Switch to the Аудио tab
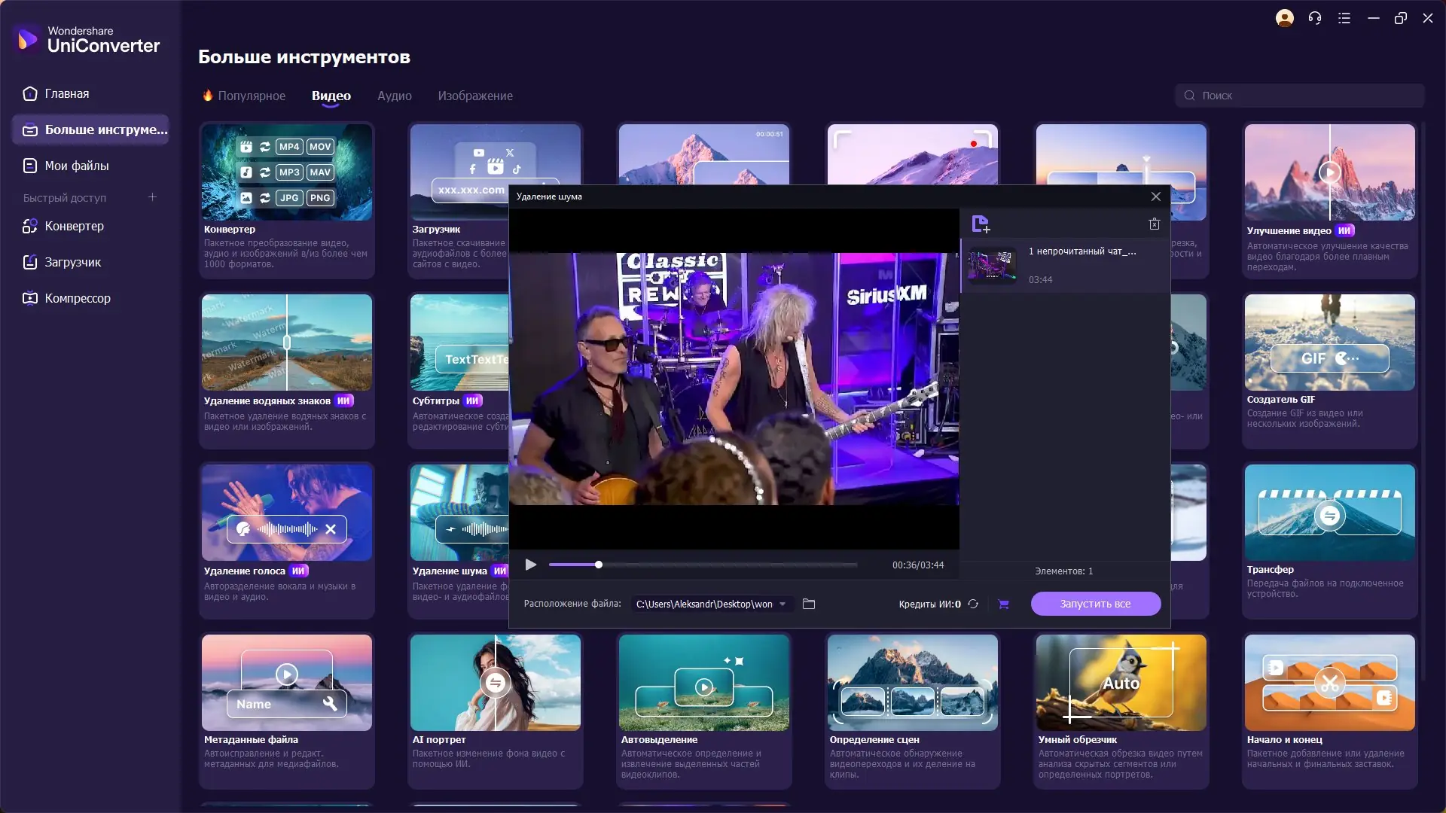This screenshot has height=813, width=1446. point(394,96)
